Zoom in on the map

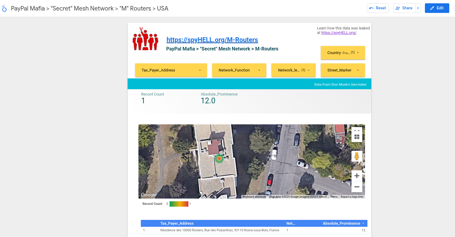357,176
